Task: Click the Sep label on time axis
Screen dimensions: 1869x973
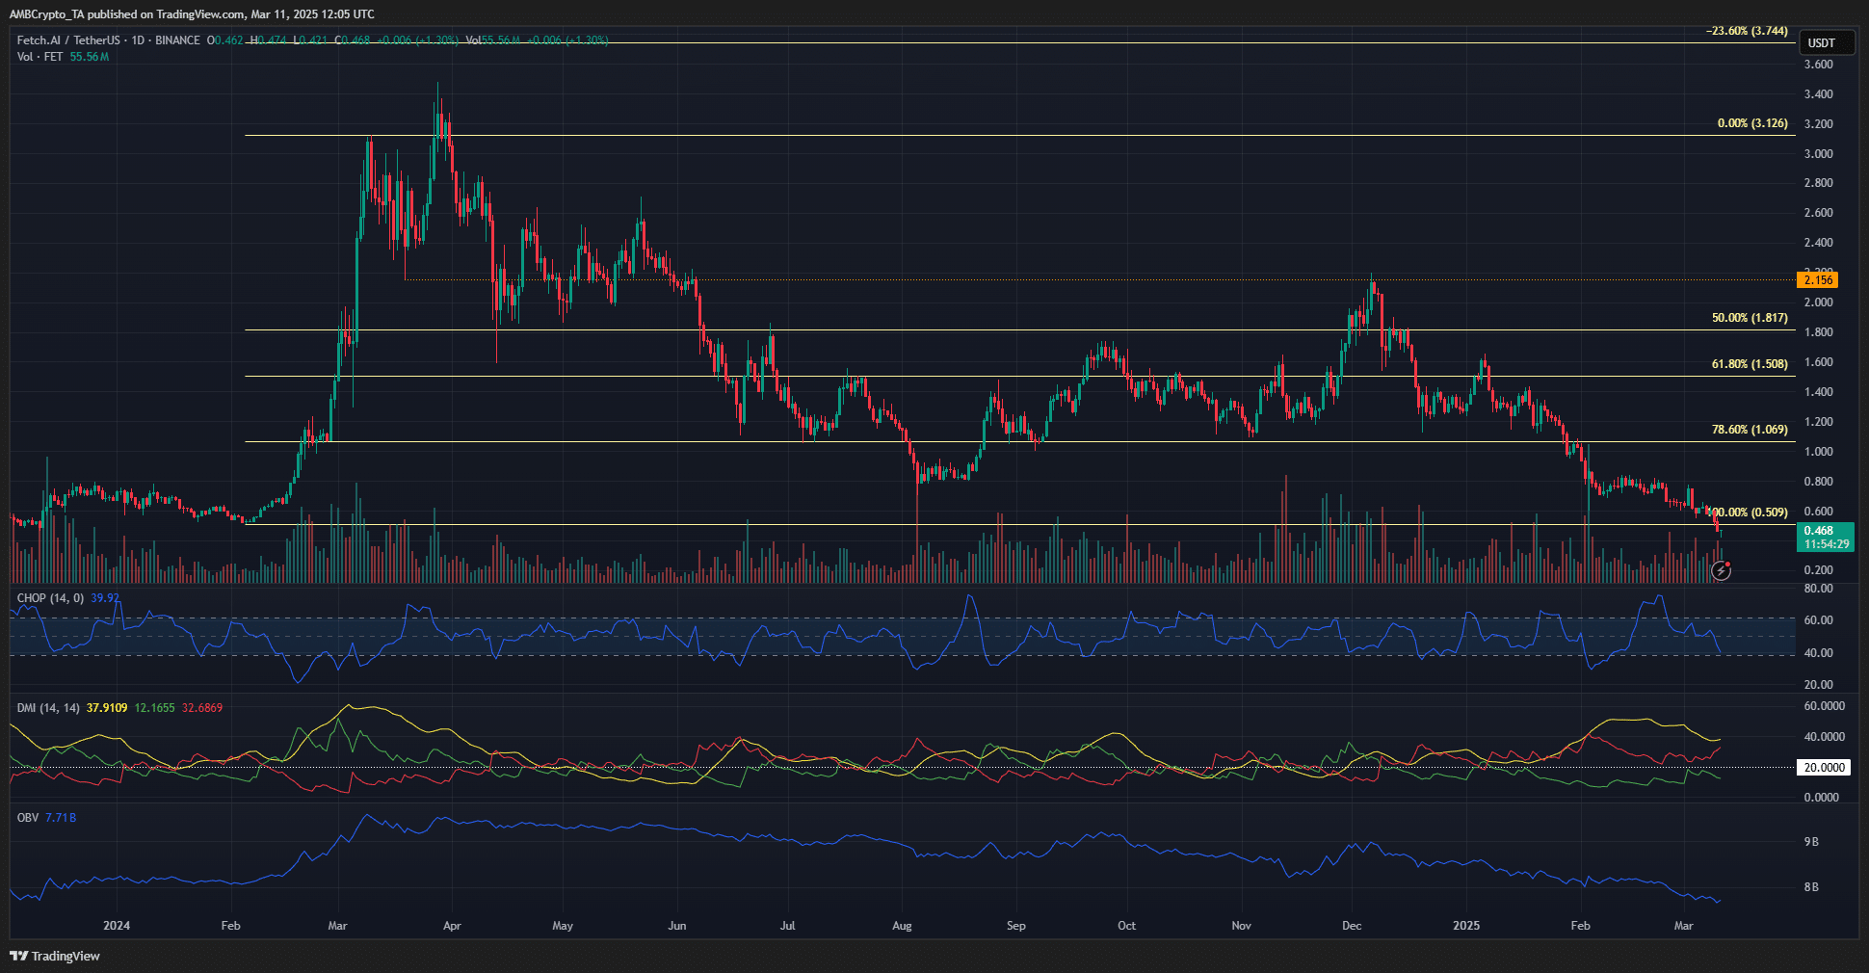Action: click(x=1016, y=926)
